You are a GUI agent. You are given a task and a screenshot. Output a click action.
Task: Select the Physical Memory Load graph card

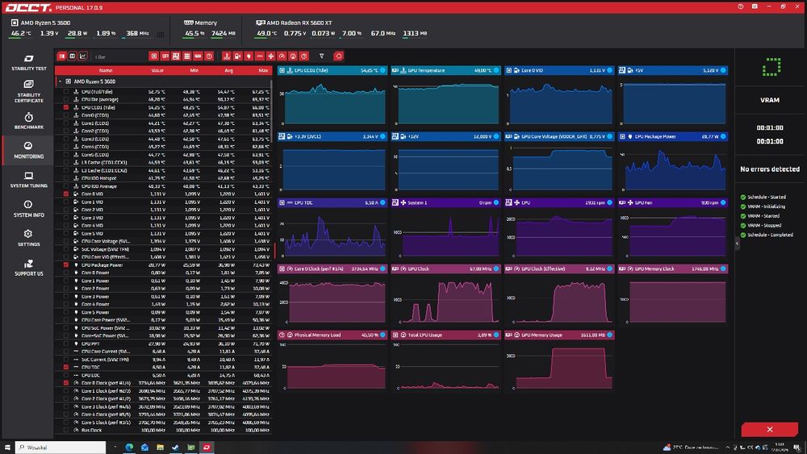pos(332,361)
